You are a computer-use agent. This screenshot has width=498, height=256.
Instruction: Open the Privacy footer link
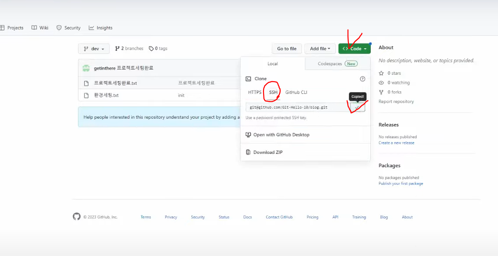point(171,217)
